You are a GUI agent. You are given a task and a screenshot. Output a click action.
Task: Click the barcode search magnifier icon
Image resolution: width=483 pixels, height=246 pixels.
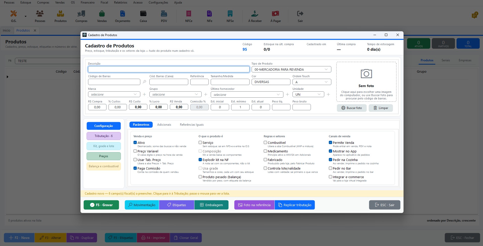(x=144, y=82)
